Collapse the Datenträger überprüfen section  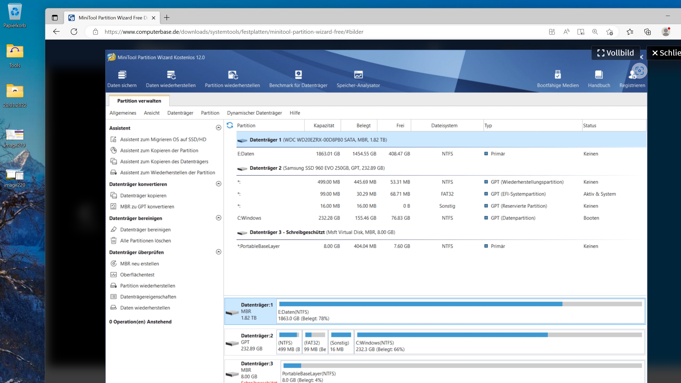pyautogui.click(x=218, y=252)
